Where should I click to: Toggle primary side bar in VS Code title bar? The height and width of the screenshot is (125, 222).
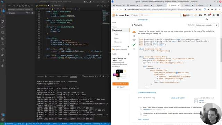pyautogui.click(x=85, y=2)
